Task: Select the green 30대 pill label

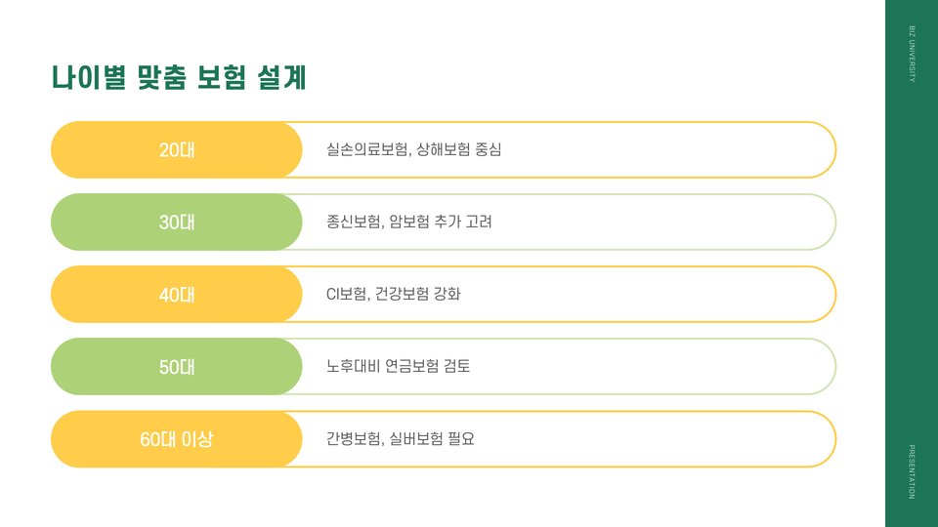Action: [177, 223]
